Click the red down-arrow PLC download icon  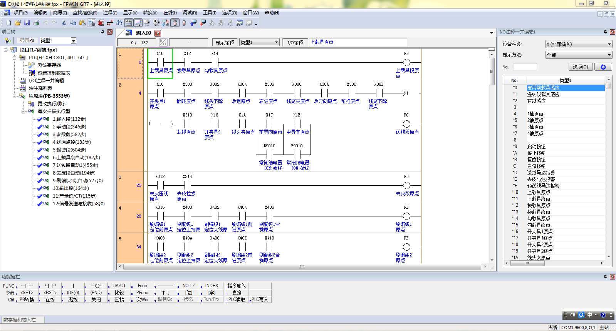click(x=203, y=23)
